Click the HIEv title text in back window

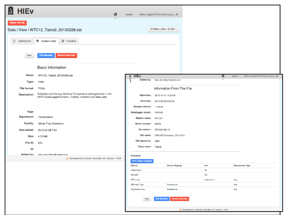pyautogui.click(x=25, y=11)
